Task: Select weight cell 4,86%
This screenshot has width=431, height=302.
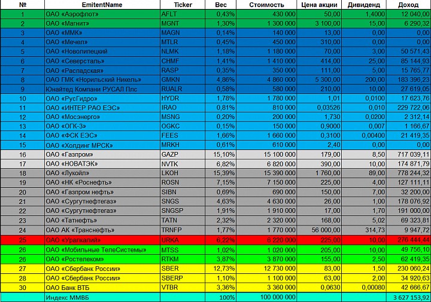Action: coord(220,80)
